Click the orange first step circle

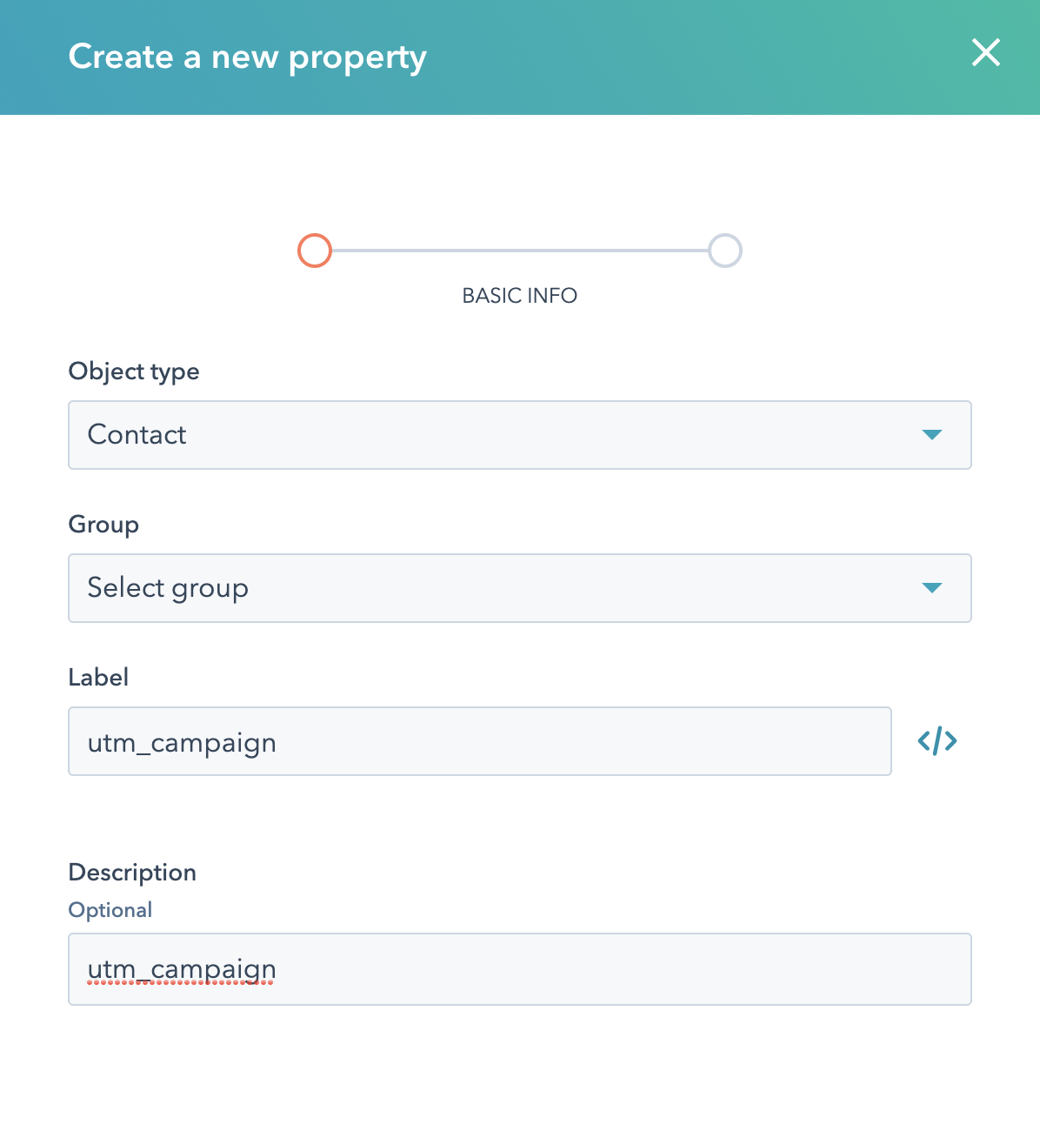point(315,251)
